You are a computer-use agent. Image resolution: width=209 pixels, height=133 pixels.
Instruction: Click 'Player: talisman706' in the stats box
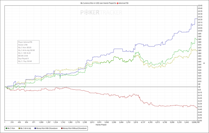click(x=25, y=42)
